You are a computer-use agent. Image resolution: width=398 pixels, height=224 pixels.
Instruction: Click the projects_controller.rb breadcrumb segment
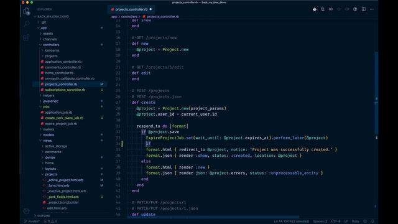point(163,17)
